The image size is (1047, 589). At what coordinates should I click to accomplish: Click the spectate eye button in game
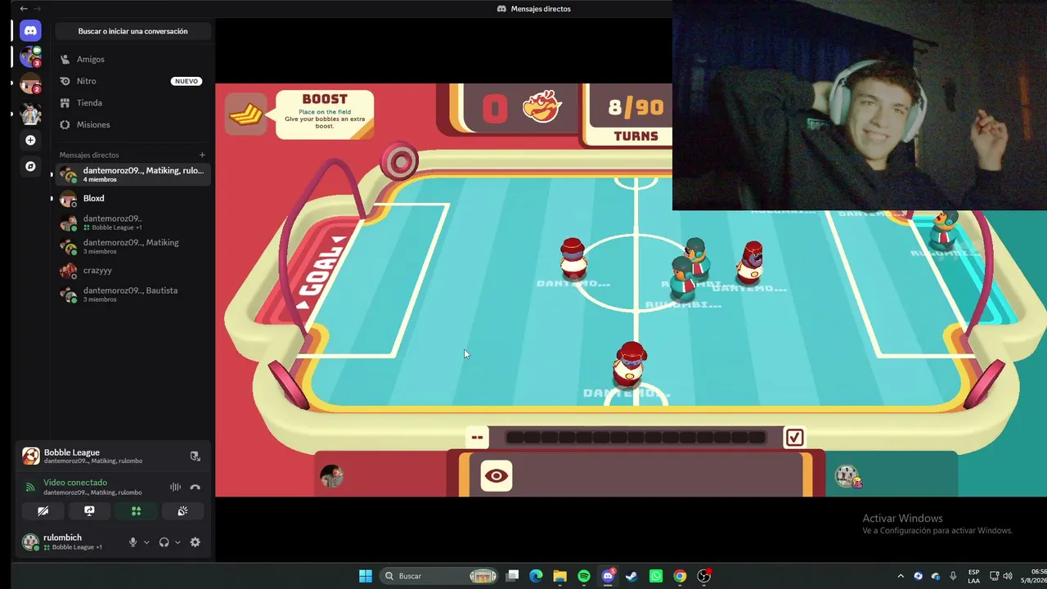(x=496, y=476)
